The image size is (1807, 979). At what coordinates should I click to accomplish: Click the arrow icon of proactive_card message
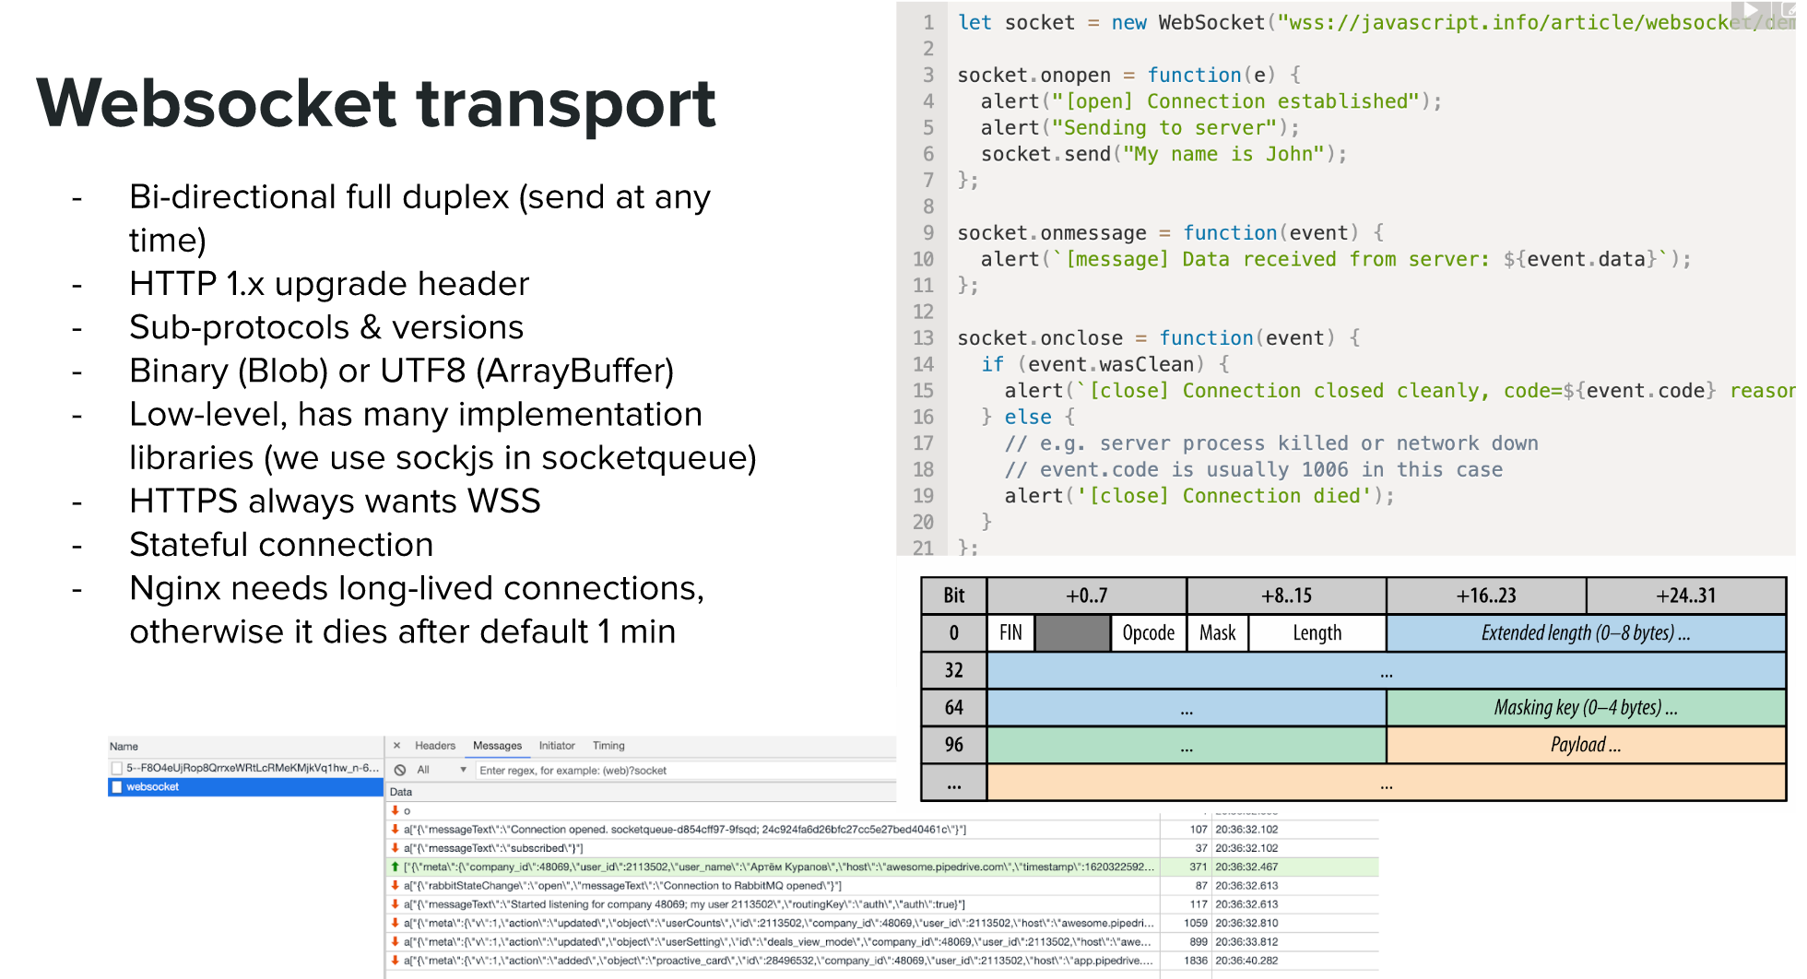coord(396,961)
